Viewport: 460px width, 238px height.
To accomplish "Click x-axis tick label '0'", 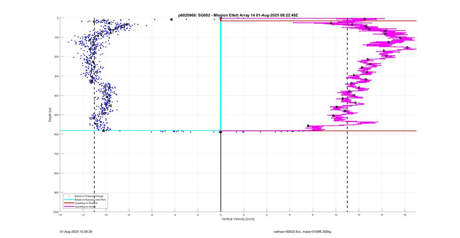I will pyautogui.click(x=221, y=215).
